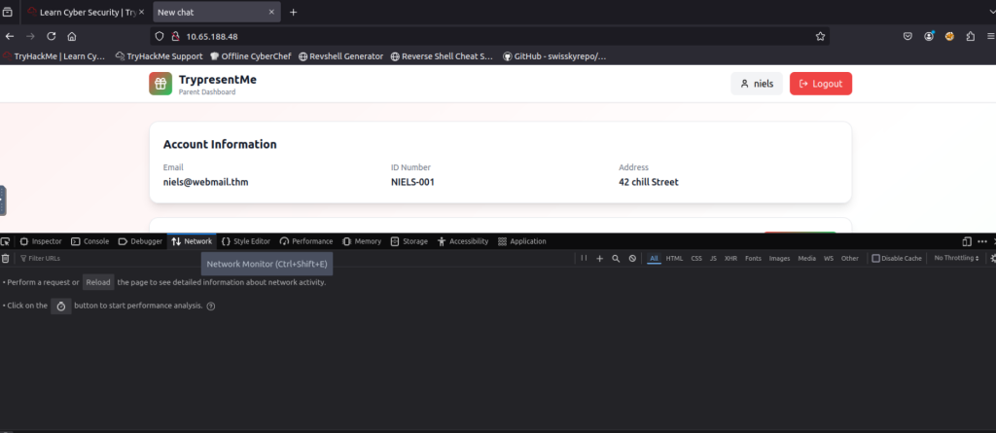Open the No Throttling dropdown
996x433 pixels.
[955, 259]
